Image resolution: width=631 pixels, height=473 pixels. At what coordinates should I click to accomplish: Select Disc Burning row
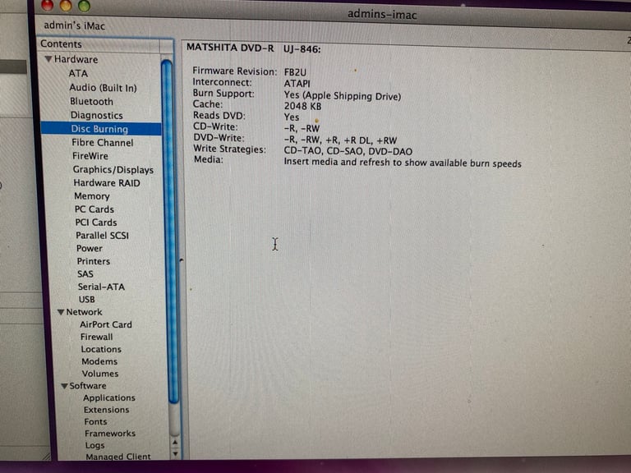tap(101, 129)
